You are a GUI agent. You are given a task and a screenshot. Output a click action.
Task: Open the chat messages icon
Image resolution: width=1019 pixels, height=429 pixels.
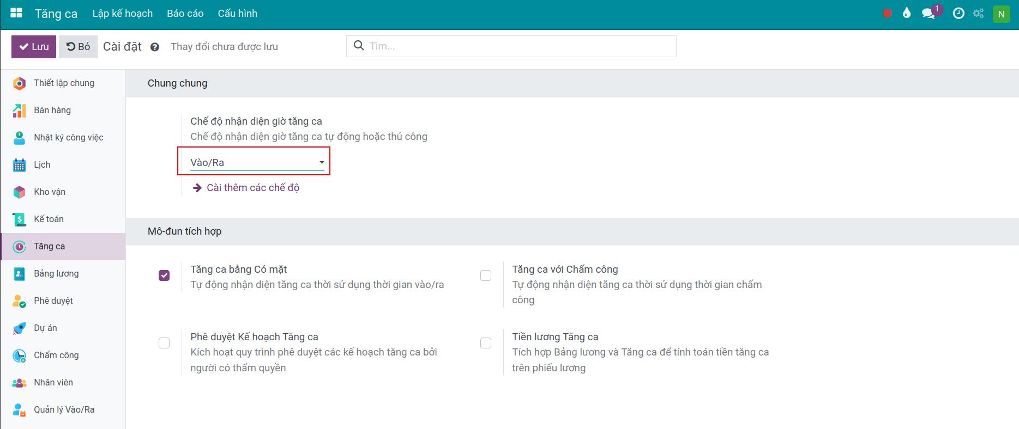928,14
